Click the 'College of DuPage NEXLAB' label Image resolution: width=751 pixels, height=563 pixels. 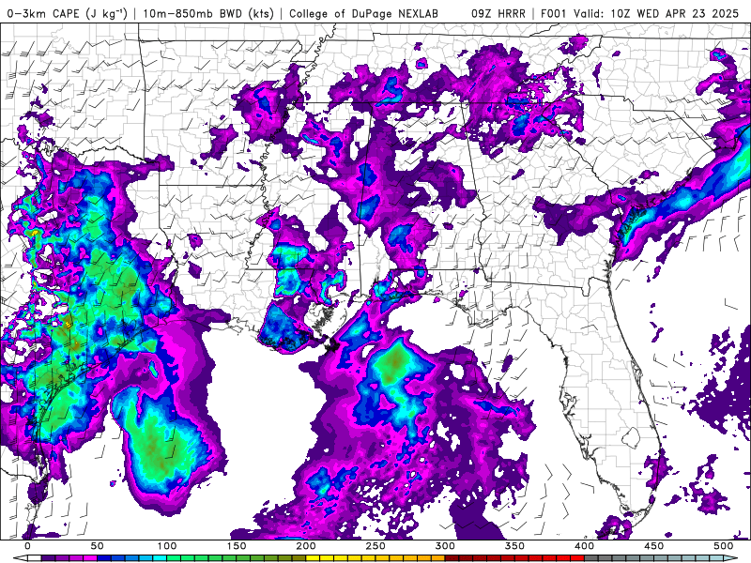(x=363, y=13)
